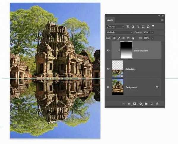Toggle Lock transparent pixels
The image size is (178, 144).
pyautogui.click(x=114, y=38)
